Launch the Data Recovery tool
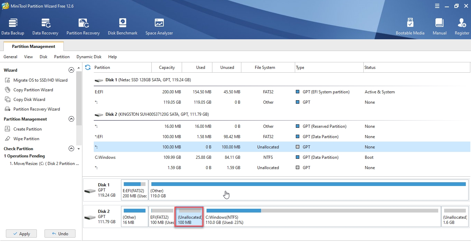Viewport: 471px width, 248px height. (46, 27)
